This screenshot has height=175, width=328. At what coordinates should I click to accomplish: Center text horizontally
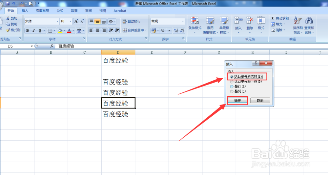coord(97,30)
